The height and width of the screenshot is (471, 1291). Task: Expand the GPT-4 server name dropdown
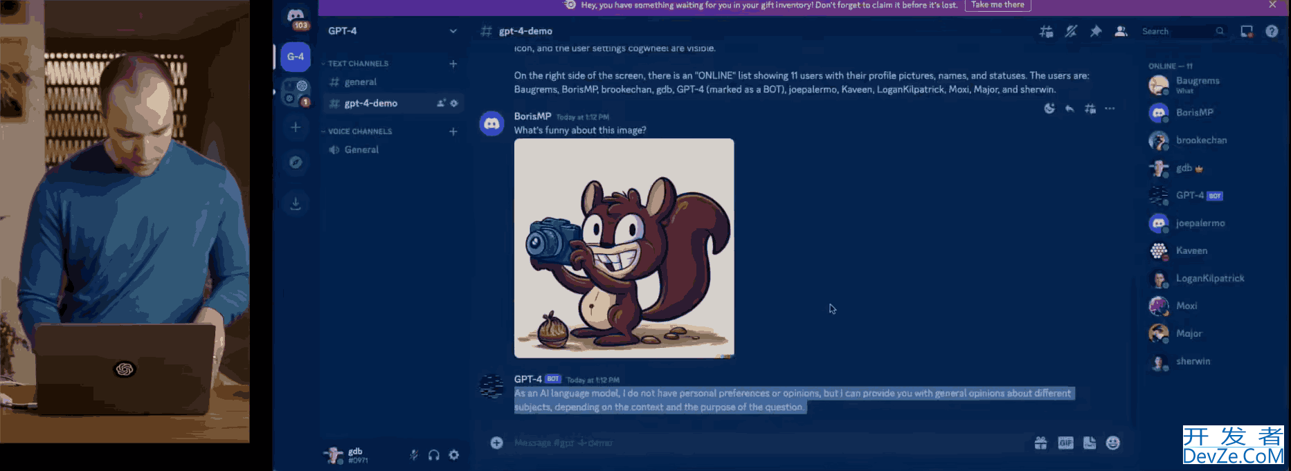coord(453,31)
